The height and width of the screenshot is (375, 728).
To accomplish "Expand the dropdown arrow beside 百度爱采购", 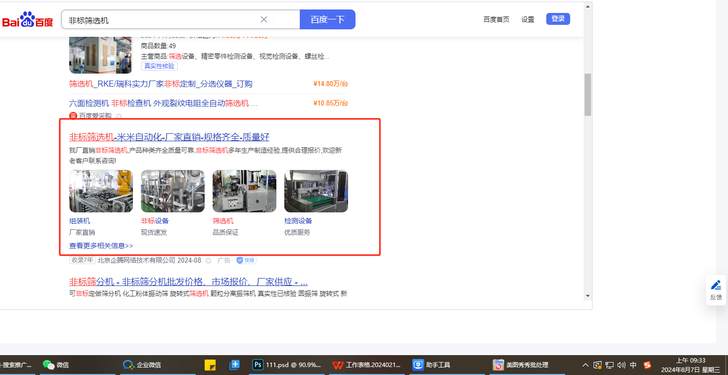I will point(119,116).
